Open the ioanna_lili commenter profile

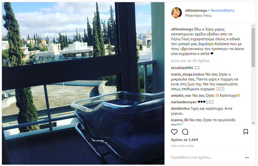coord(179,120)
